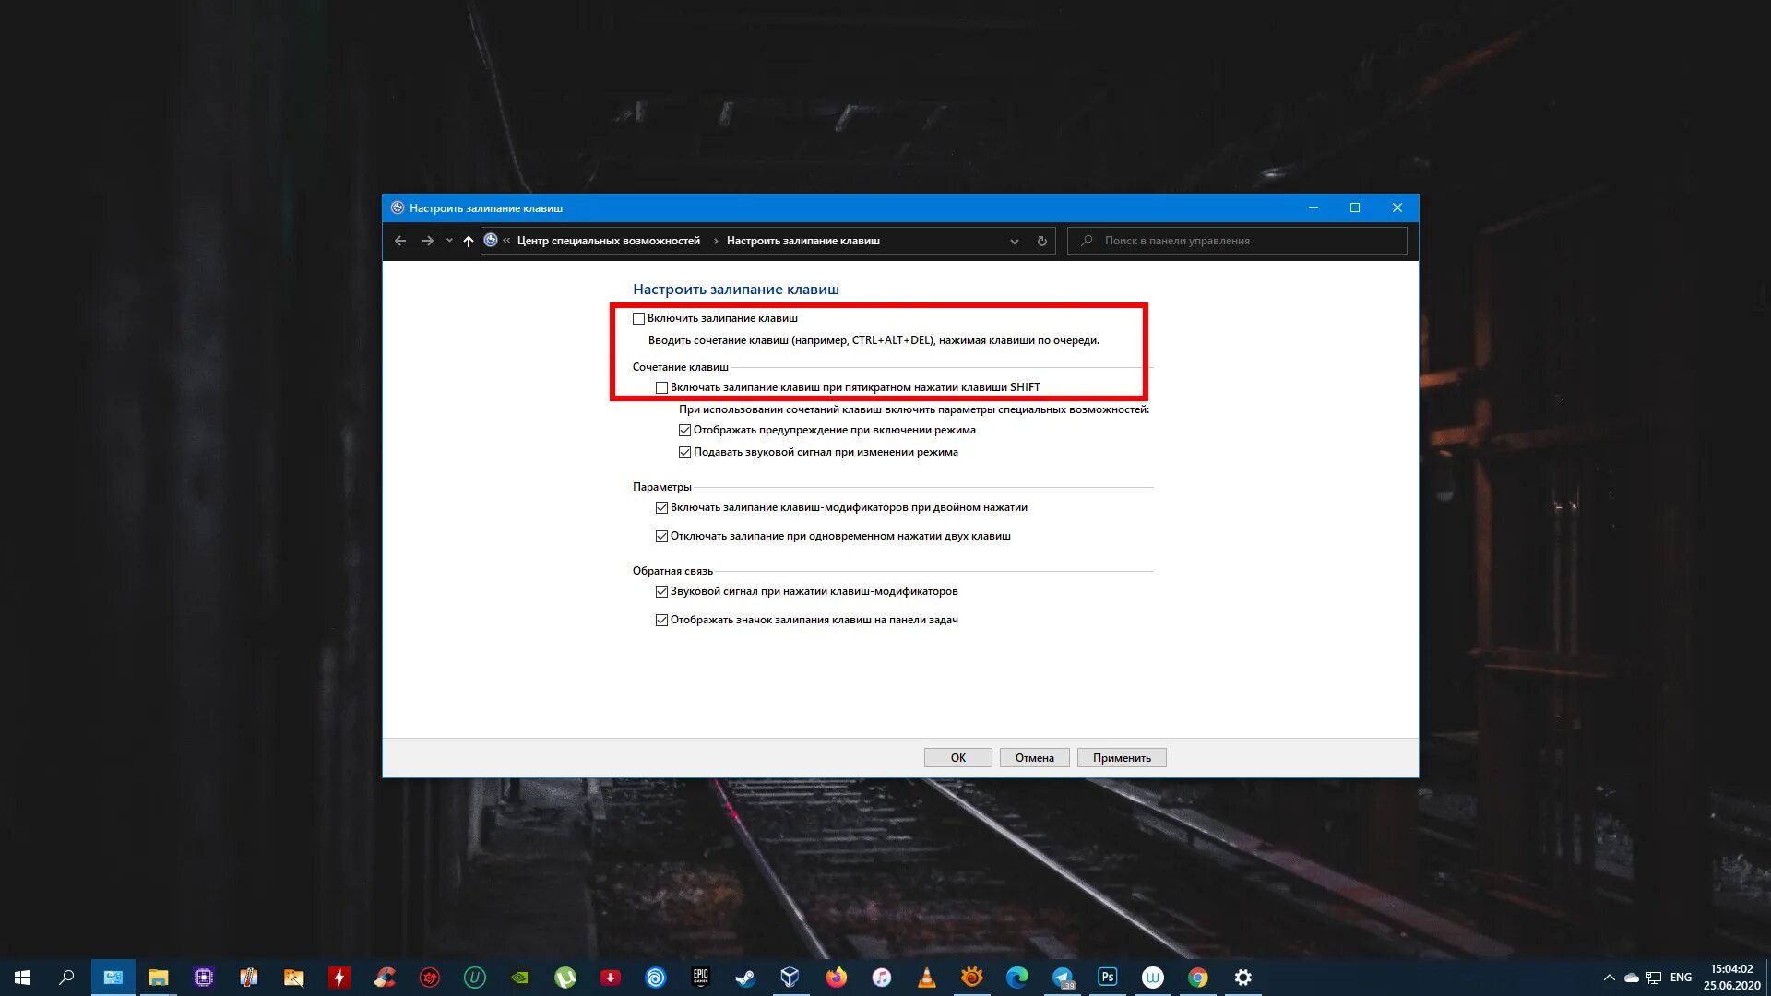
Task: Refresh the control panel page
Action: (1042, 241)
